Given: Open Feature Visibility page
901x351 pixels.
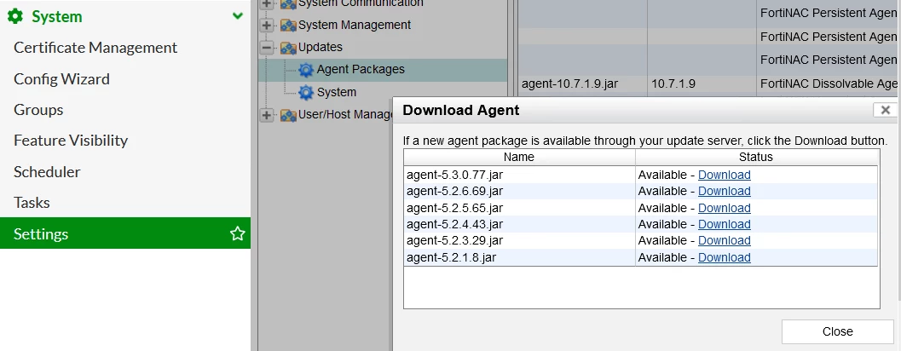Looking at the screenshot, I should pyautogui.click(x=71, y=141).
